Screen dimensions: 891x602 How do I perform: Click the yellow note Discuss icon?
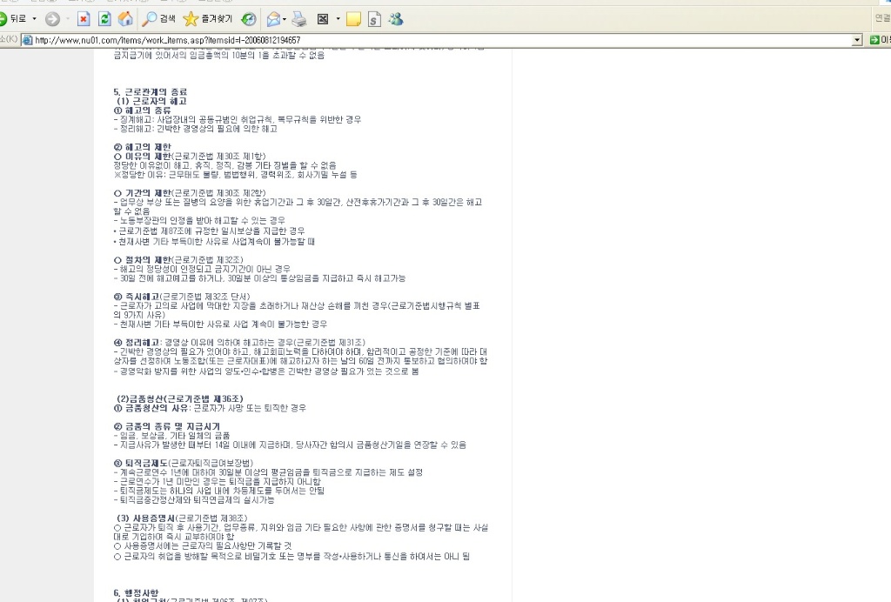coord(353,19)
